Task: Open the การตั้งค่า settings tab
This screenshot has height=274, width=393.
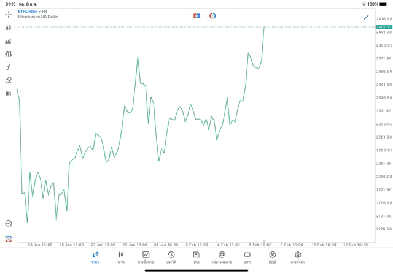Action: click(298, 257)
